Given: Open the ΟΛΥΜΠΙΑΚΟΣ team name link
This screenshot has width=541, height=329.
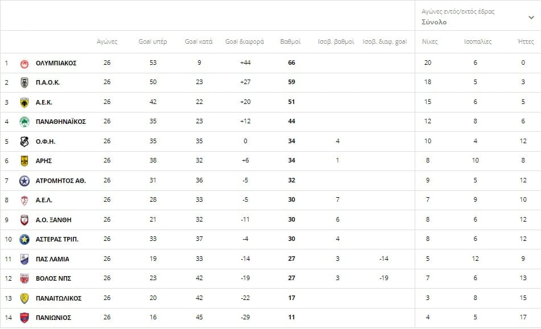Looking at the screenshot, I should click(56, 63).
